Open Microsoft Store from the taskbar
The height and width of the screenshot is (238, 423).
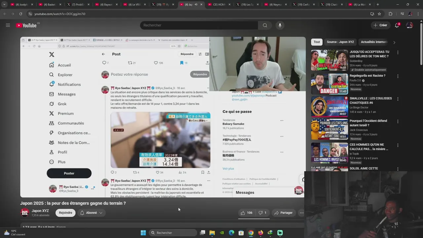pyautogui.click(x=241, y=233)
